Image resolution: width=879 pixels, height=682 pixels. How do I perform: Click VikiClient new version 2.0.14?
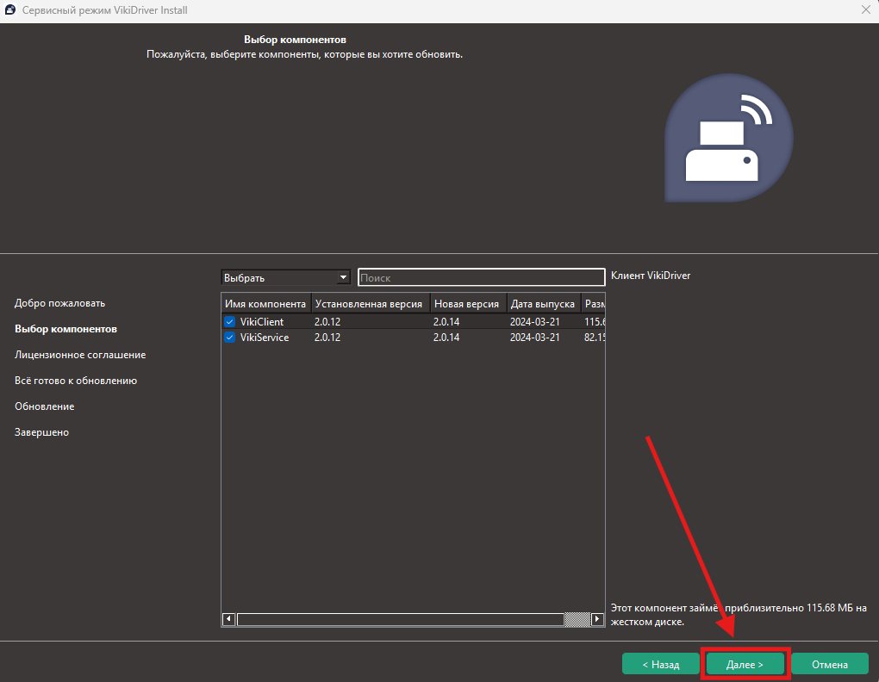click(x=446, y=322)
